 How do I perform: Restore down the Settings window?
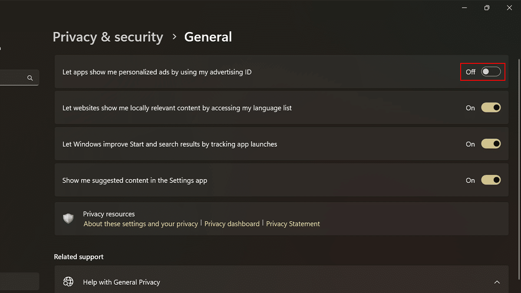(x=487, y=8)
